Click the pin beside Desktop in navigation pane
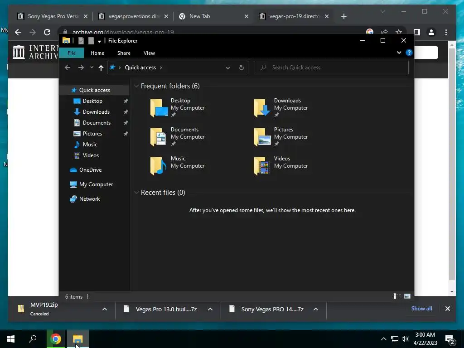The height and width of the screenshot is (348, 464). coord(126,101)
